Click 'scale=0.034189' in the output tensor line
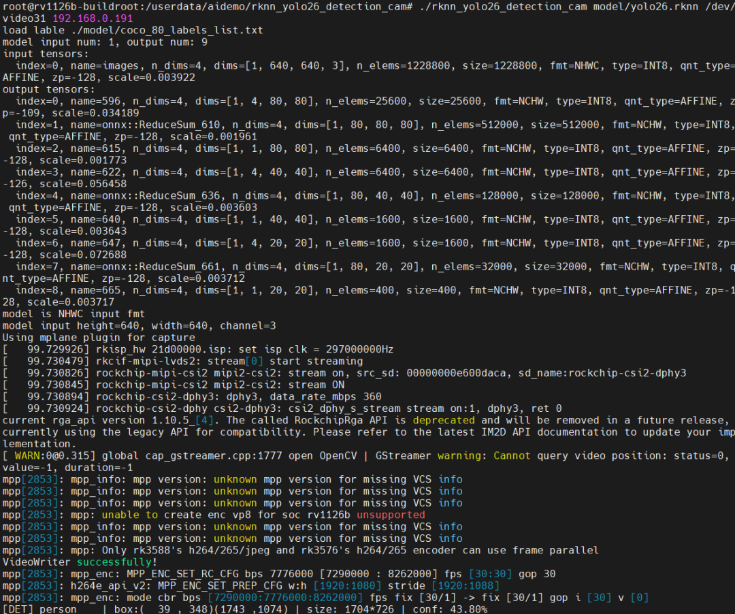The width and height of the screenshot is (735, 614). coord(96,113)
